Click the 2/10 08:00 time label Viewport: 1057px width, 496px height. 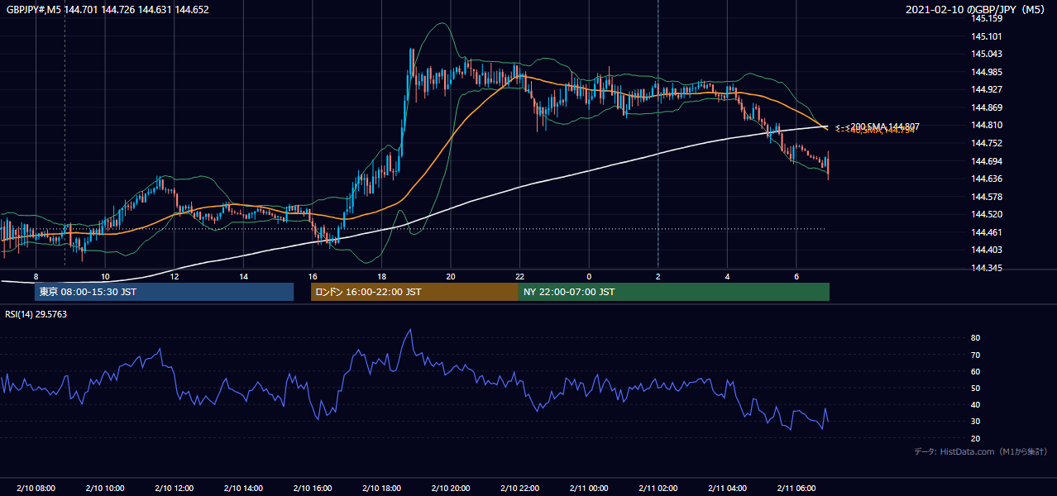[36, 489]
